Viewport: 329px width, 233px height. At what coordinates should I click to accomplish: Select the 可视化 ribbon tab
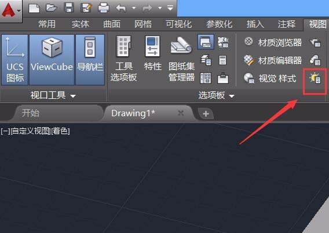179,24
